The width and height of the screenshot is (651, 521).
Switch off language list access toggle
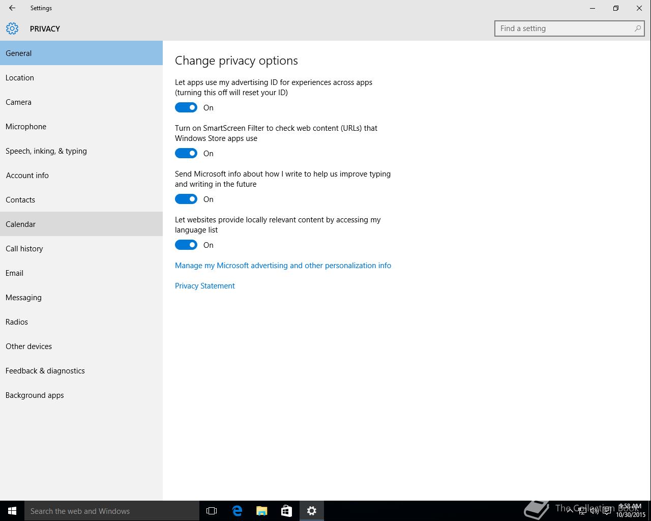(186, 245)
